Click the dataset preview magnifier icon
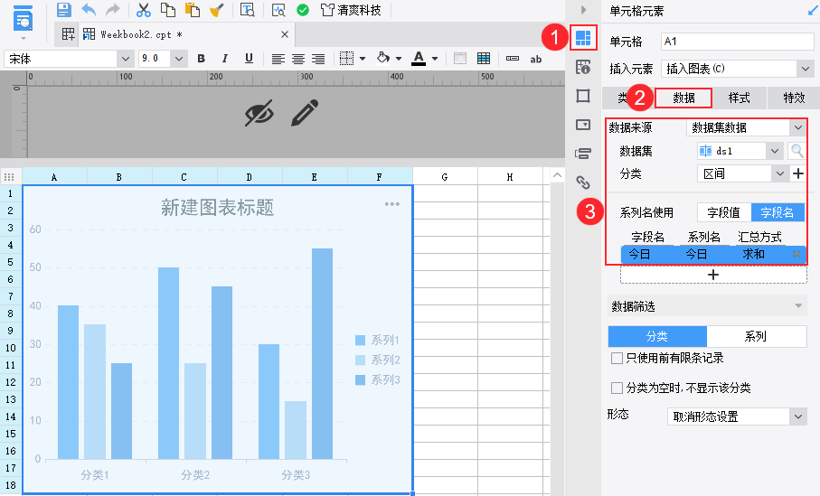 [797, 151]
